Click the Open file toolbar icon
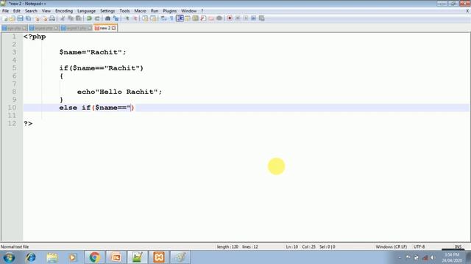Image resolution: width=471 pixels, height=264 pixels. pos(13,18)
